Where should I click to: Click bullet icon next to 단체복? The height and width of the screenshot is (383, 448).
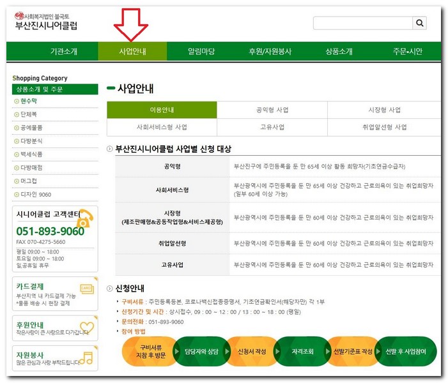pos(17,114)
